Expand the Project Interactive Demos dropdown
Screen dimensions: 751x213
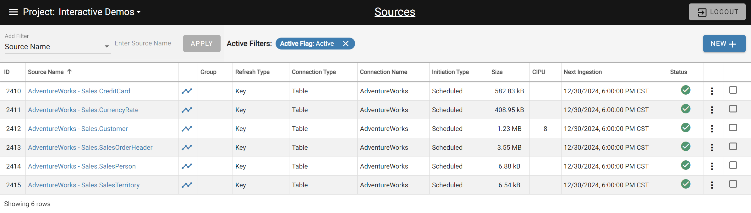click(x=138, y=12)
